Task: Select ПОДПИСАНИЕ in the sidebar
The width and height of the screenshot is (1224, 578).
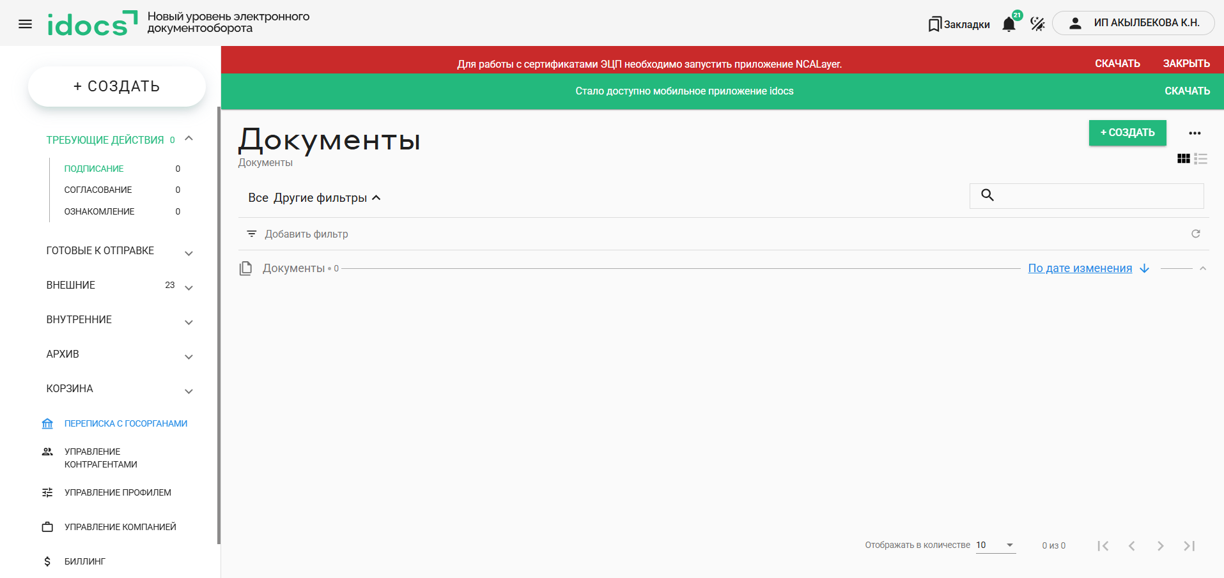Action: click(x=93, y=168)
